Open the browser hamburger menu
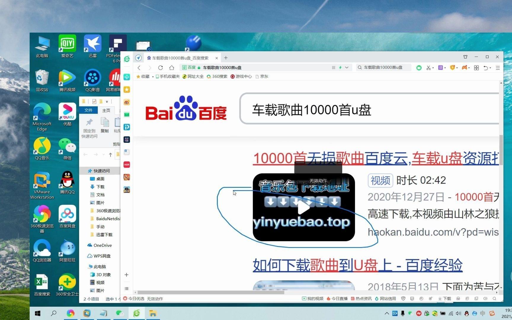The image size is (512, 320). pos(498,68)
